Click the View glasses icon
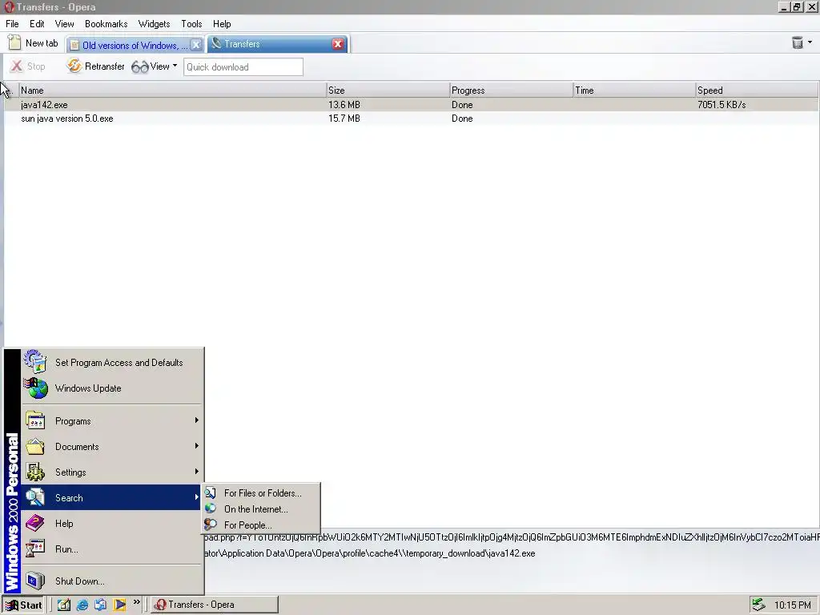 (140, 67)
